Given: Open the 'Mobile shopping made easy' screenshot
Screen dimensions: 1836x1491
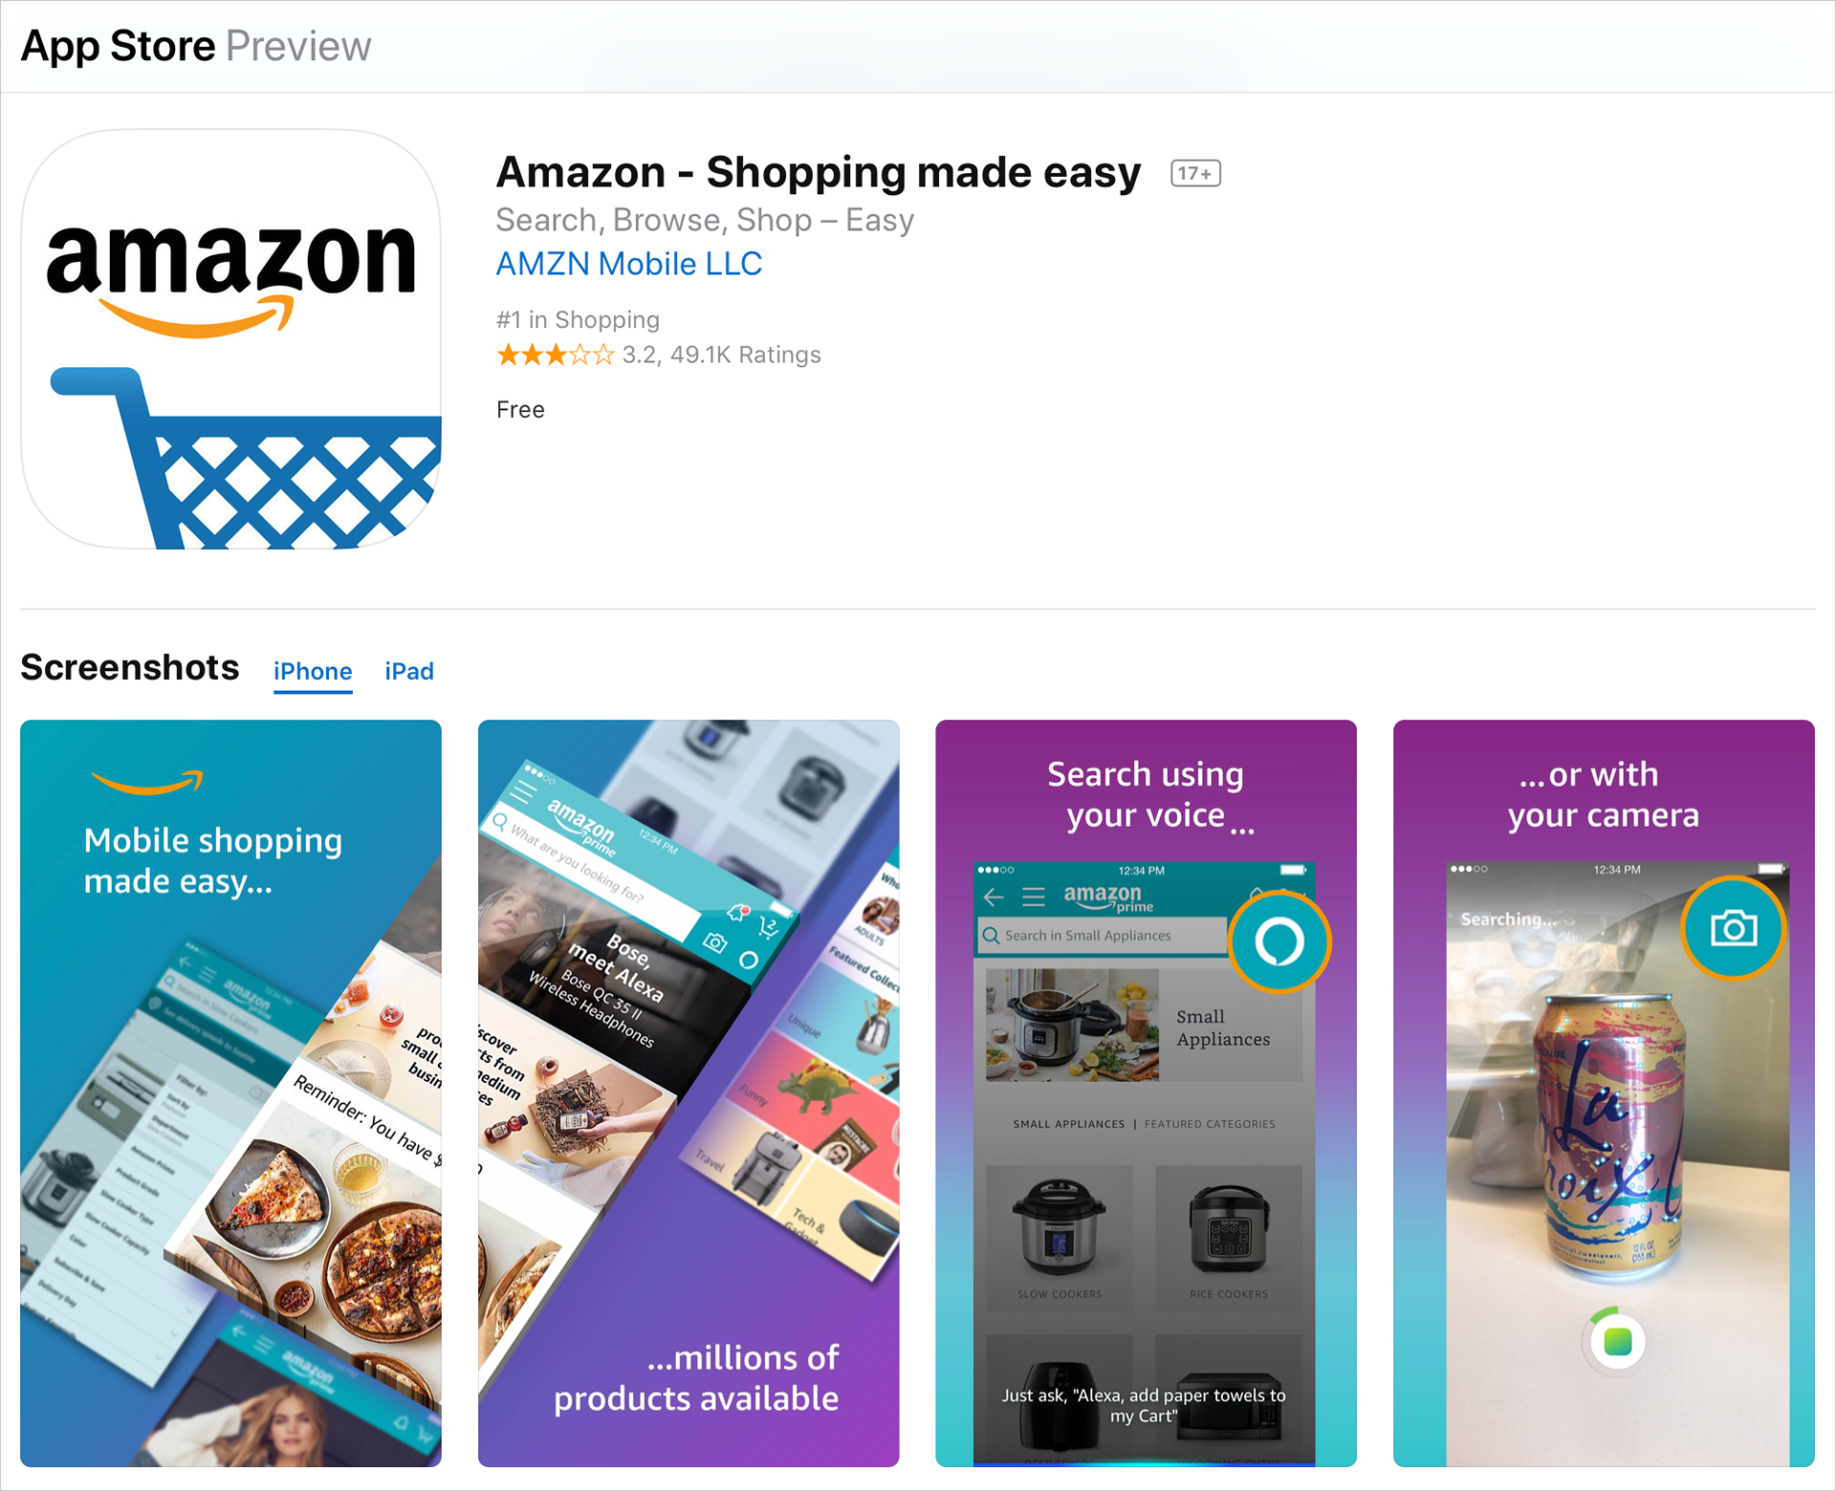Looking at the screenshot, I should point(230,1093).
